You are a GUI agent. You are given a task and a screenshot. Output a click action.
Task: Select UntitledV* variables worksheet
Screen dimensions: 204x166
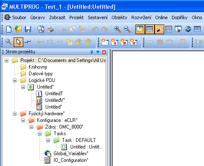point(55,100)
